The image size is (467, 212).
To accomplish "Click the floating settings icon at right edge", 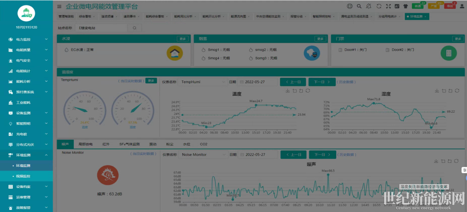I will point(465,170).
